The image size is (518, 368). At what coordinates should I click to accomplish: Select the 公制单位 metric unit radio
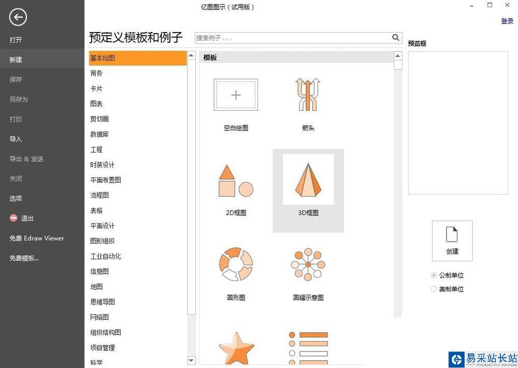[434, 275]
